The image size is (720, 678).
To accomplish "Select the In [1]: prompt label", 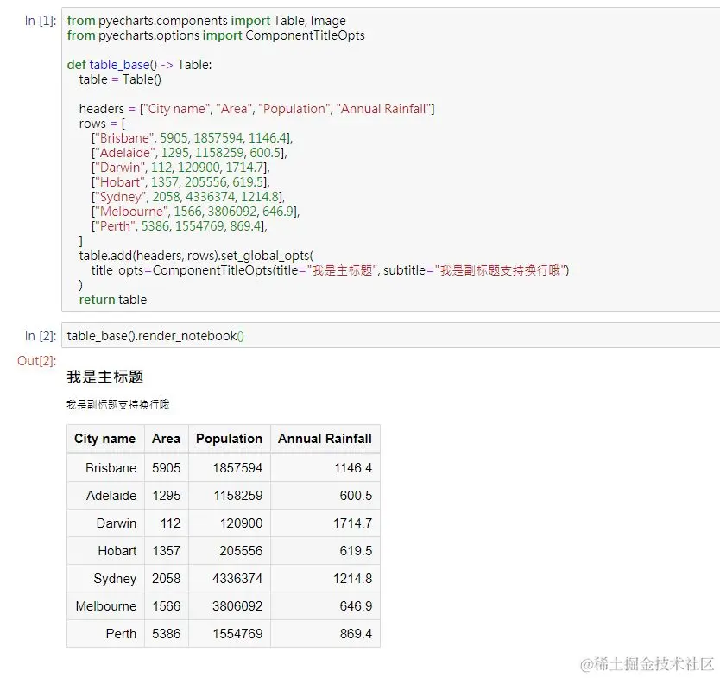I will (x=41, y=21).
